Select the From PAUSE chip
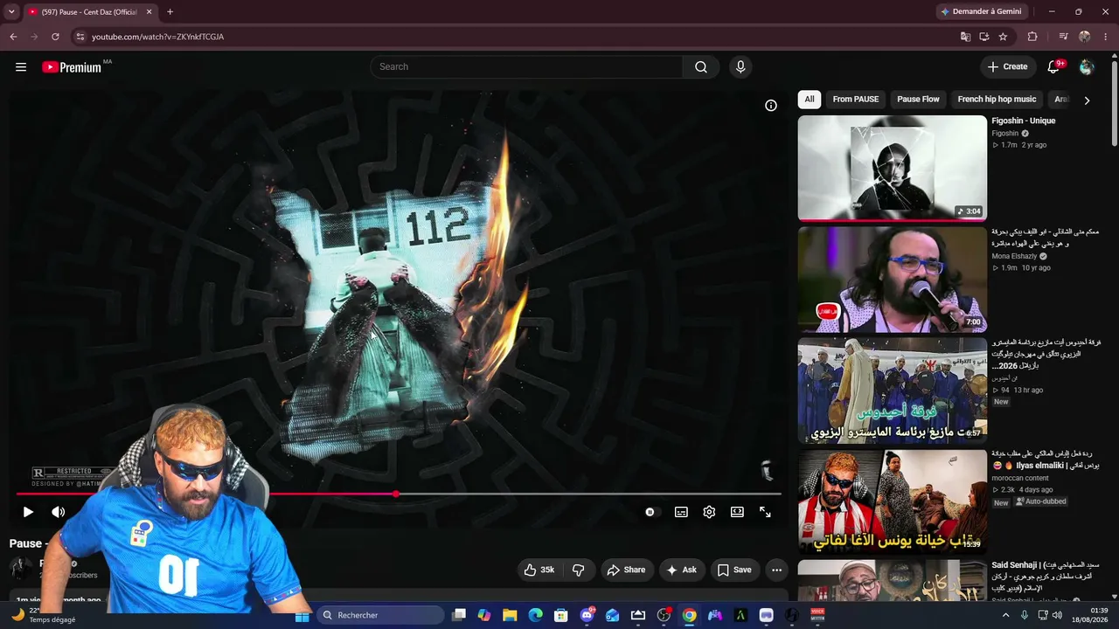Screen dimensions: 1119x629 pos(856,100)
